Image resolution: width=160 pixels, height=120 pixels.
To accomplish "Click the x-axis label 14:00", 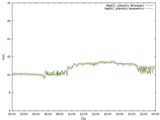I will pos(95,114).
